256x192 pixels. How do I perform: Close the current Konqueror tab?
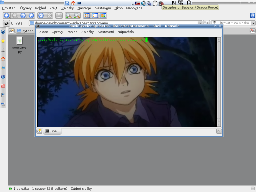point(252,31)
